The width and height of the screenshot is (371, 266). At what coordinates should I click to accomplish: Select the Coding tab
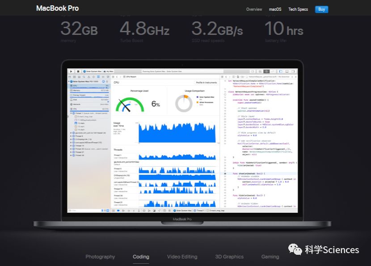tap(141, 257)
